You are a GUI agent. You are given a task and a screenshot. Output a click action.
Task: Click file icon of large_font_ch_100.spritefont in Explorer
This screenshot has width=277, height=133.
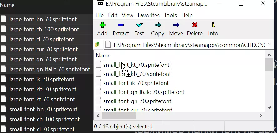point(3,29)
